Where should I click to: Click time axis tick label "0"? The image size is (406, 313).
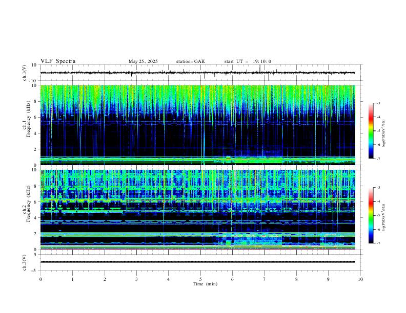pyautogui.click(x=40, y=279)
